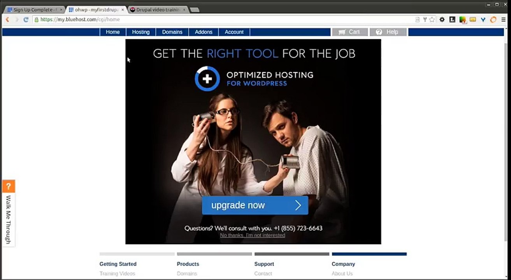
Task: Switch to the Drupal video training tab
Action: click(x=158, y=10)
